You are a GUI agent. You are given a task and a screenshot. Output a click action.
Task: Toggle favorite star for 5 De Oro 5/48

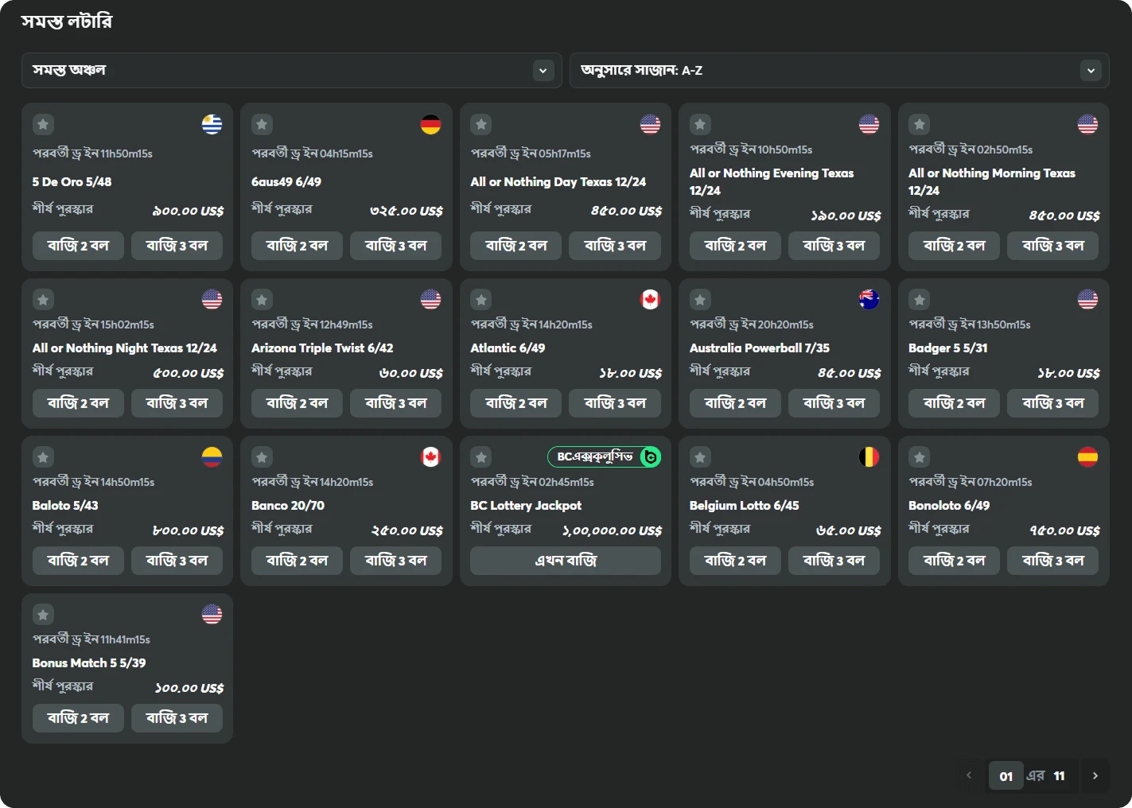click(43, 125)
